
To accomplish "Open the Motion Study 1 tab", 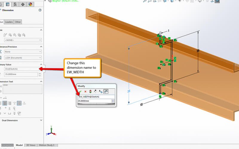I will click(x=47, y=145).
